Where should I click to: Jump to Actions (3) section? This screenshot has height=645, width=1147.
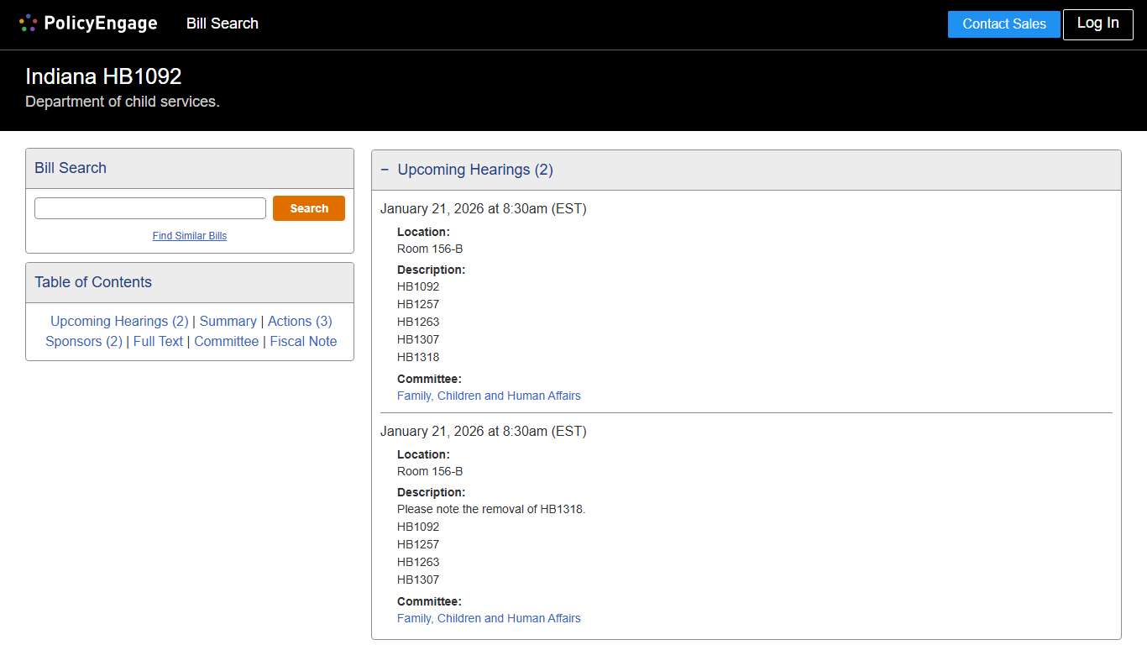300,321
